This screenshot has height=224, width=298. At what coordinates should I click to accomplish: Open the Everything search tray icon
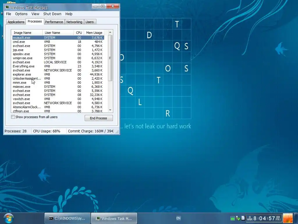pyautogui.click(x=243, y=218)
